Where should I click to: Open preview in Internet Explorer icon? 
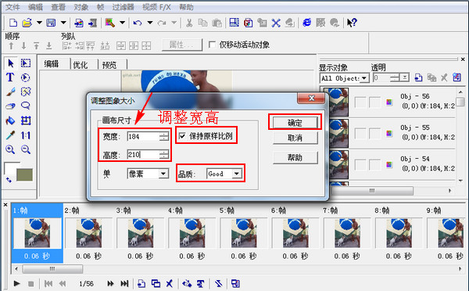tap(307, 23)
